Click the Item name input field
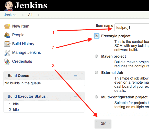The width and height of the screenshot is (149, 130). [132, 28]
